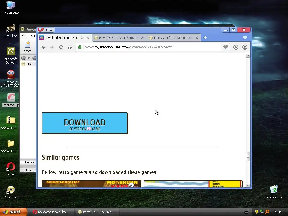Go back in Opera browser
288x216 pixels.
tap(43, 47)
